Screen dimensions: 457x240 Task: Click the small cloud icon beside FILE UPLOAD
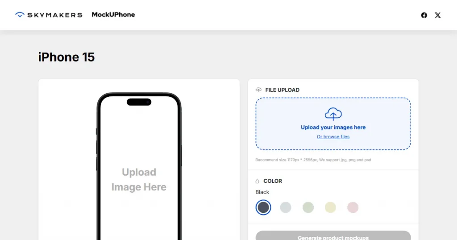258,90
